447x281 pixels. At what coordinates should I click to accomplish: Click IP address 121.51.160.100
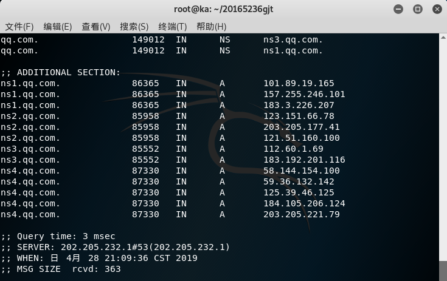(x=301, y=138)
